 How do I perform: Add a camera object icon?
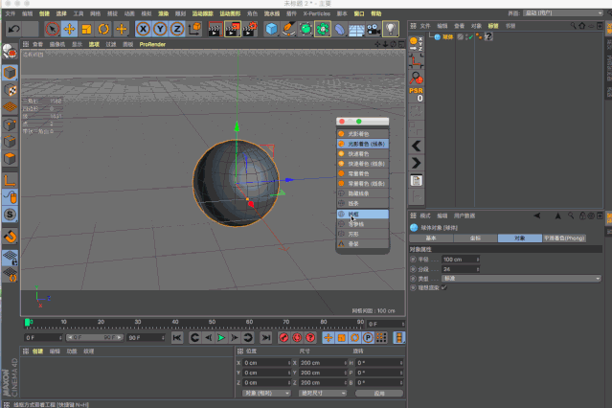374,29
